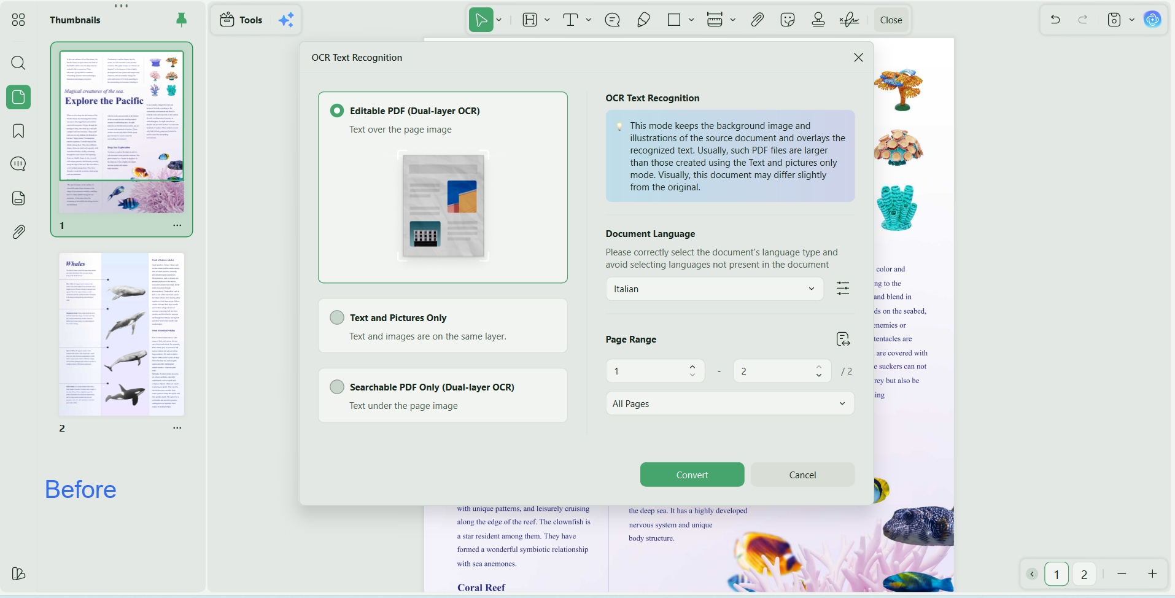Expand highlight tool dropdown arrow
The height and width of the screenshot is (598, 1175).
click(547, 20)
